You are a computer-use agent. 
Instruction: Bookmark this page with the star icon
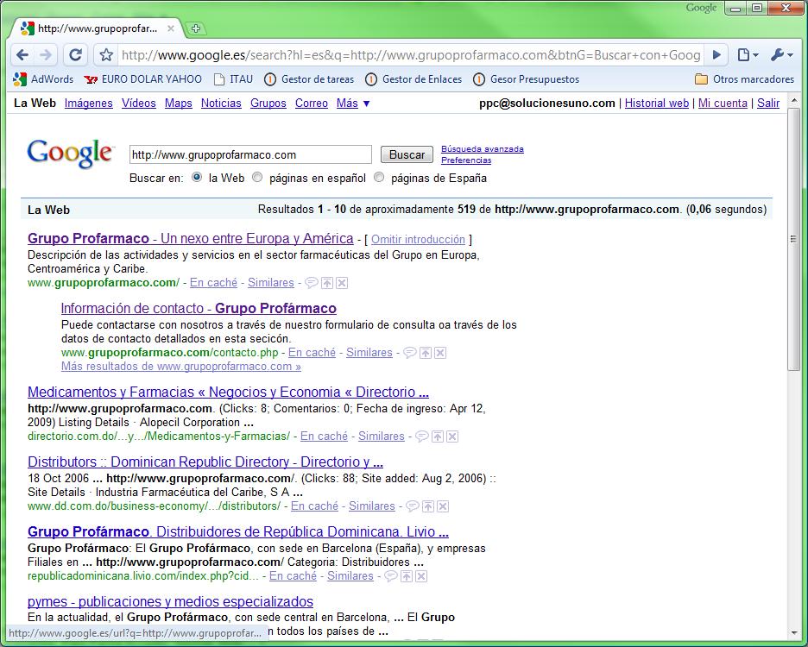click(x=106, y=54)
